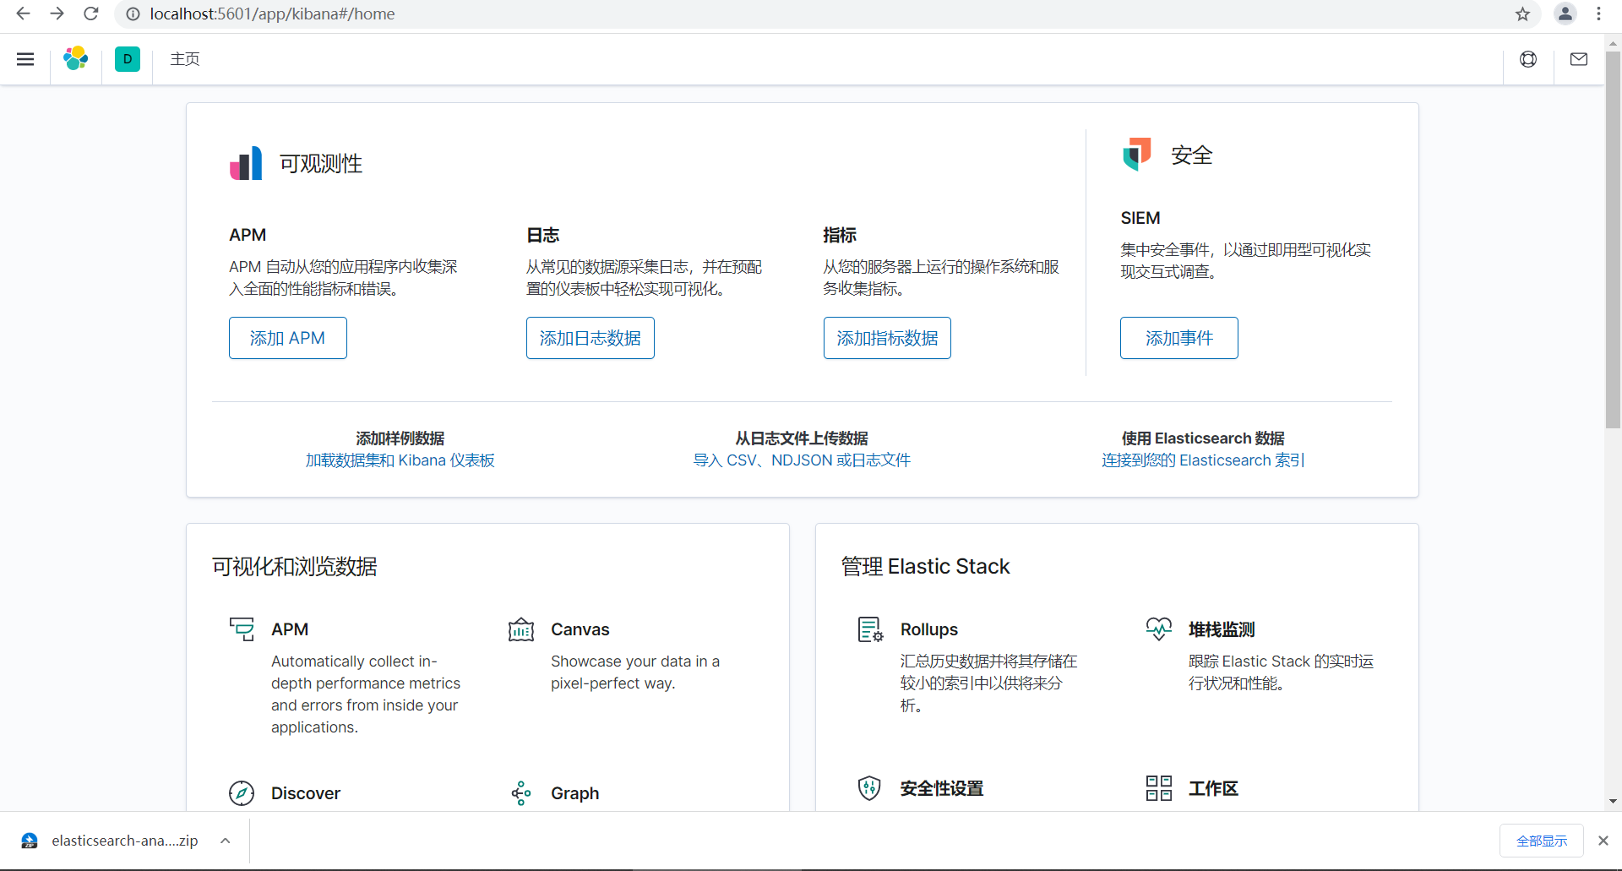This screenshot has width=1622, height=871.
Task: Click the 管理 Elastic Stack section title
Action: pyautogui.click(x=926, y=566)
